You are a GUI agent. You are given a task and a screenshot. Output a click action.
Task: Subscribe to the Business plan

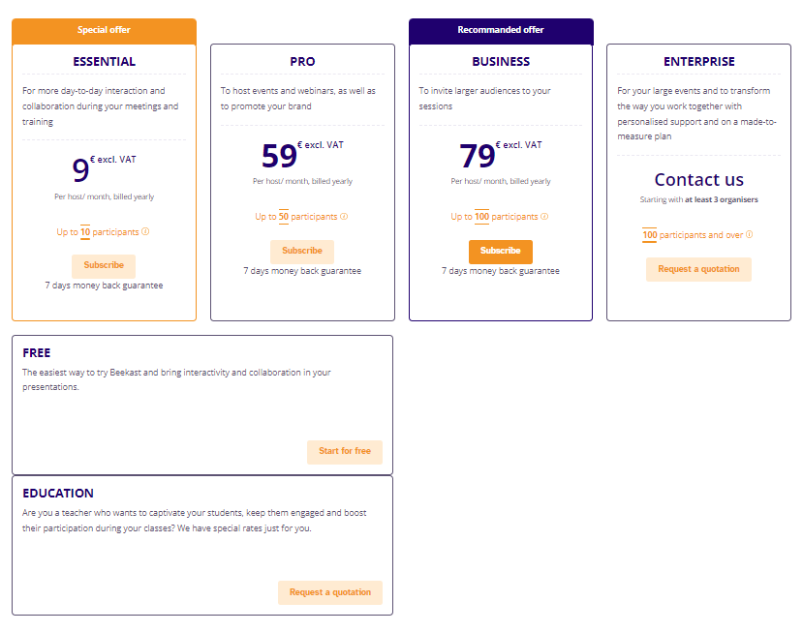[501, 252]
